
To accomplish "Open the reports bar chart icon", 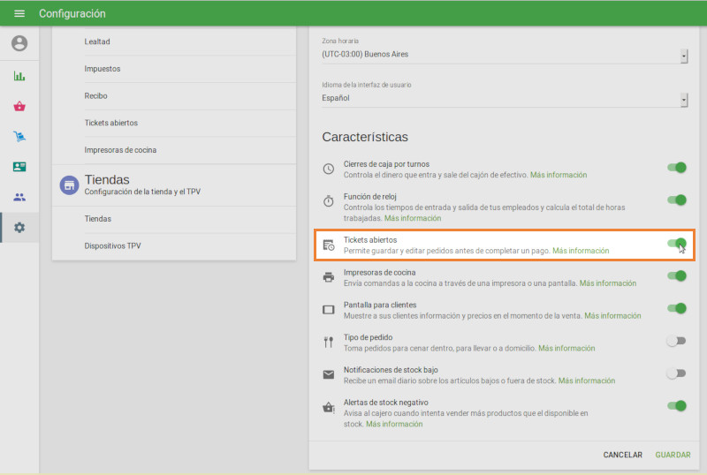I will [x=19, y=76].
